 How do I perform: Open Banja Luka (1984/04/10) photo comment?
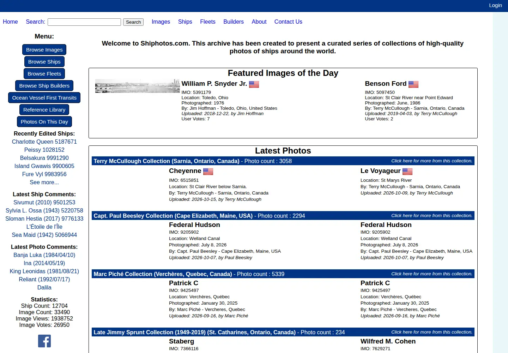tap(44, 255)
